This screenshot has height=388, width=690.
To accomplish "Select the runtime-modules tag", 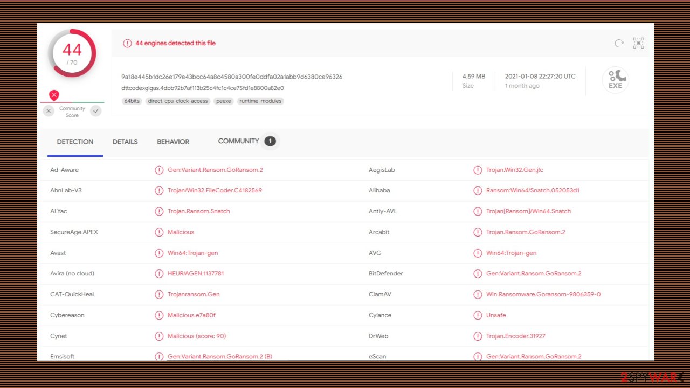I will coord(260,101).
